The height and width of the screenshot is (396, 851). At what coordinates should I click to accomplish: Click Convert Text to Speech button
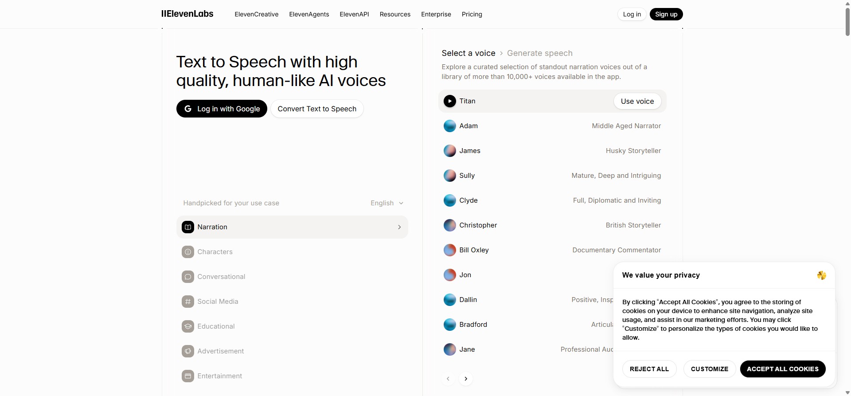317,109
